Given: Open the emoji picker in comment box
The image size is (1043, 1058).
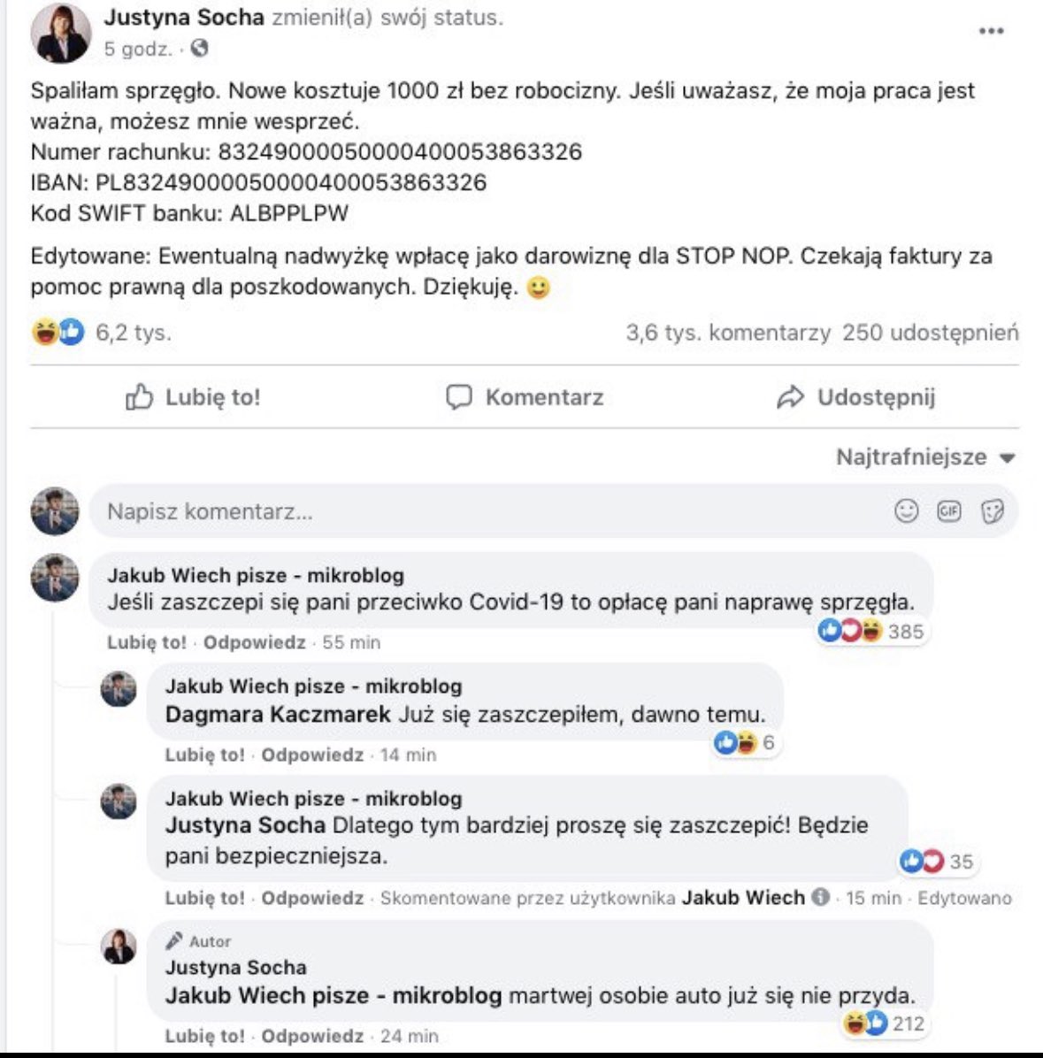Looking at the screenshot, I should pyautogui.click(x=907, y=510).
